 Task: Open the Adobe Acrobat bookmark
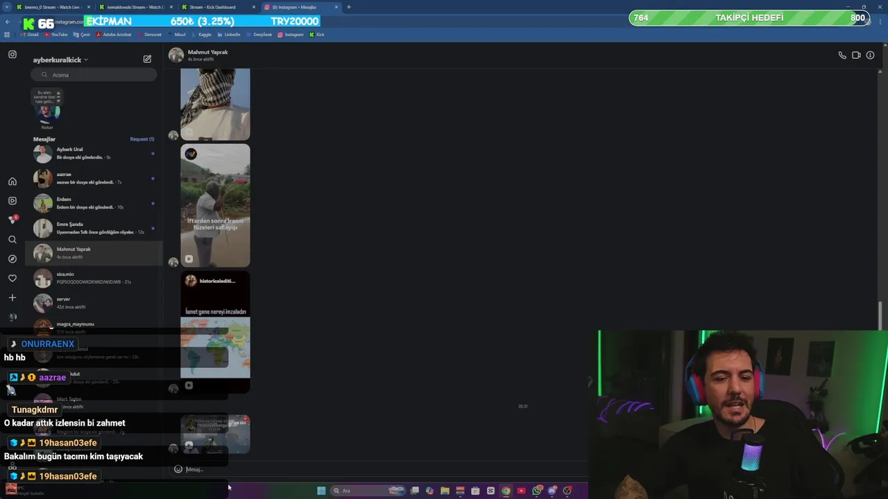click(114, 35)
